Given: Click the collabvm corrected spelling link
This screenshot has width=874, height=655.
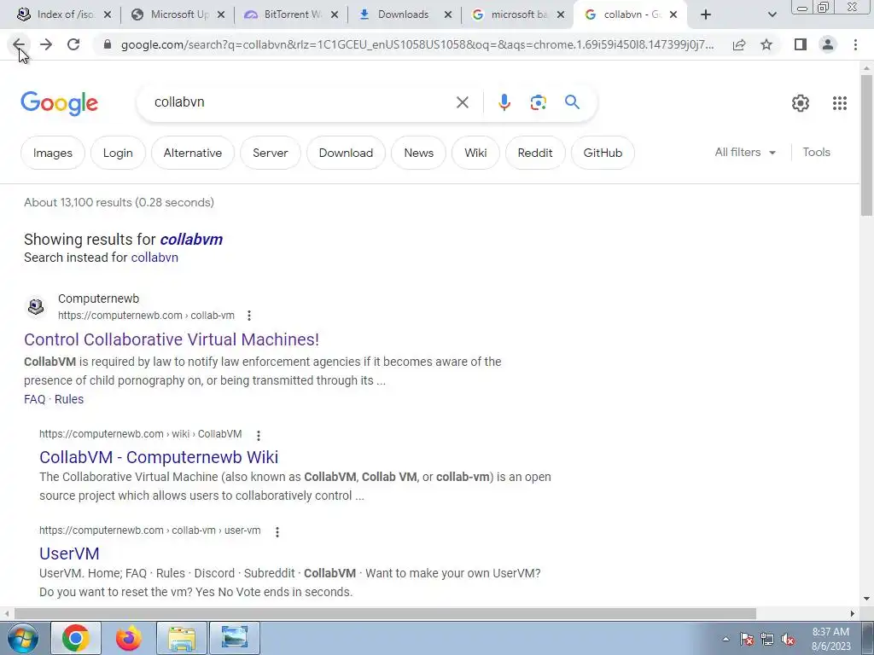Looking at the screenshot, I should pyautogui.click(x=191, y=240).
